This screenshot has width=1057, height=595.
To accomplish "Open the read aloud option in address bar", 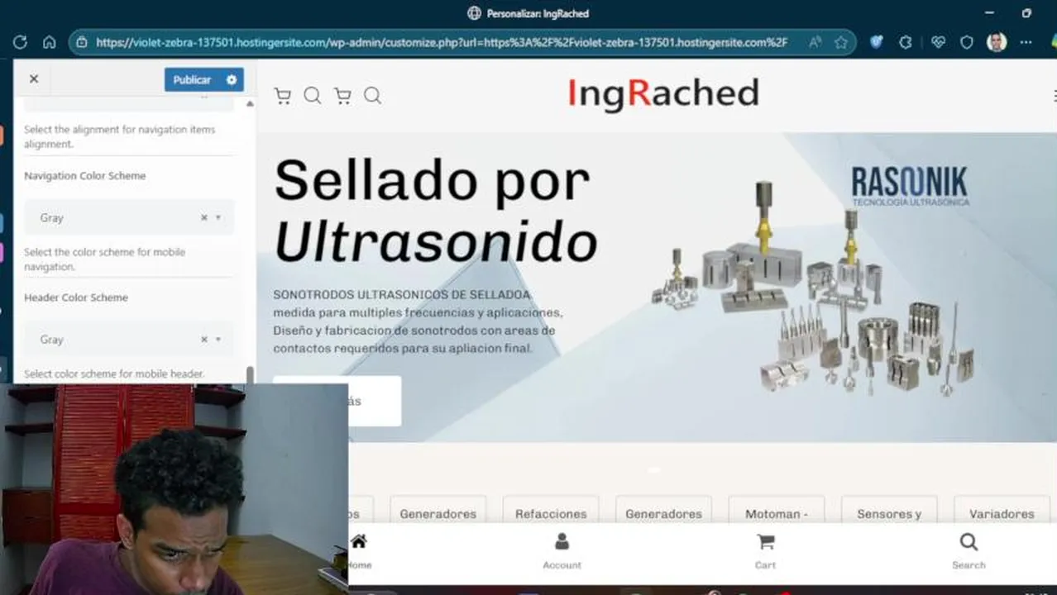I will [x=815, y=42].
